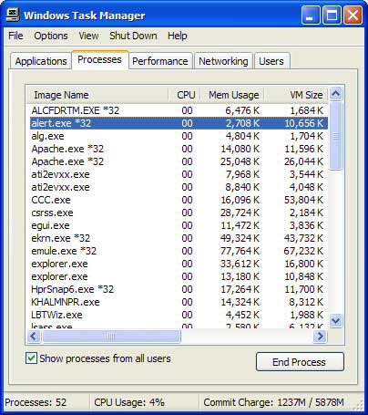368x415 pixels.
Task: Select the KHALMNPR.exe process
Action: pyautogui.click(x=179, y=302)
